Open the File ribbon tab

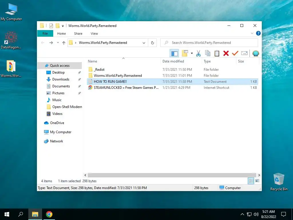pos(45,34)
